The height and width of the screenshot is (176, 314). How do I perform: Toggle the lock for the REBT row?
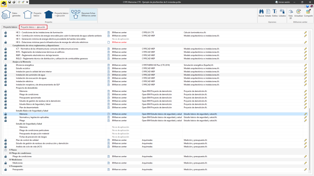point(6,55)
